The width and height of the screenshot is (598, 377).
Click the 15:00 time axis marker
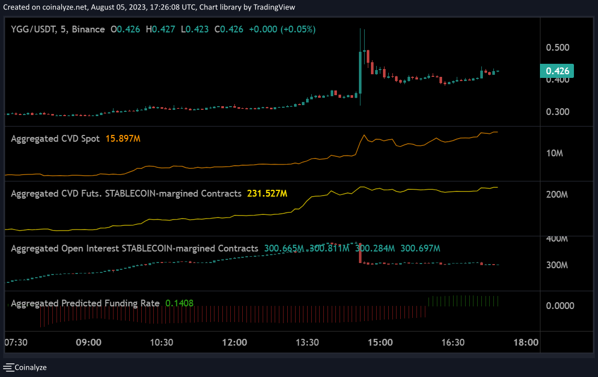380,342
